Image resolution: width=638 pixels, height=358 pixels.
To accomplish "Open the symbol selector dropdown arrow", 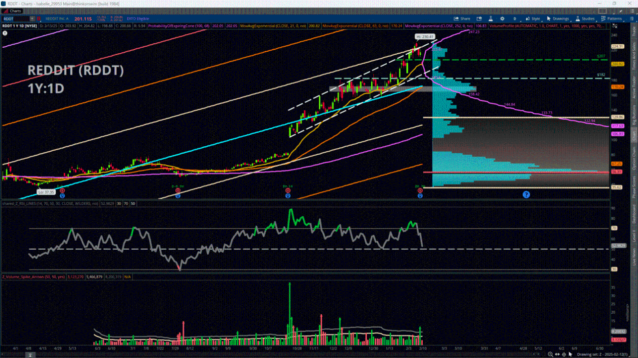I will coord(33,18).
